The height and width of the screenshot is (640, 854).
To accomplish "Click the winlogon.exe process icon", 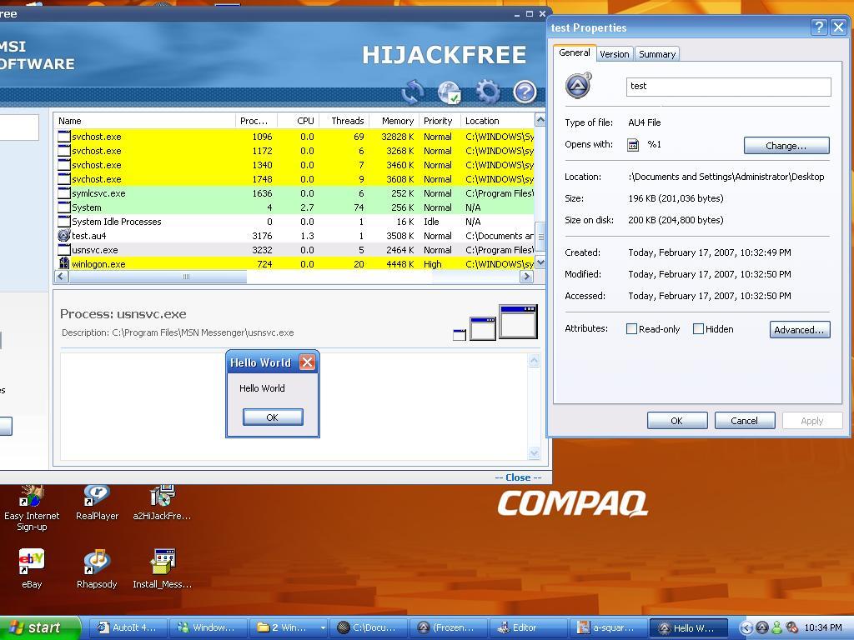I will point(63,263).
